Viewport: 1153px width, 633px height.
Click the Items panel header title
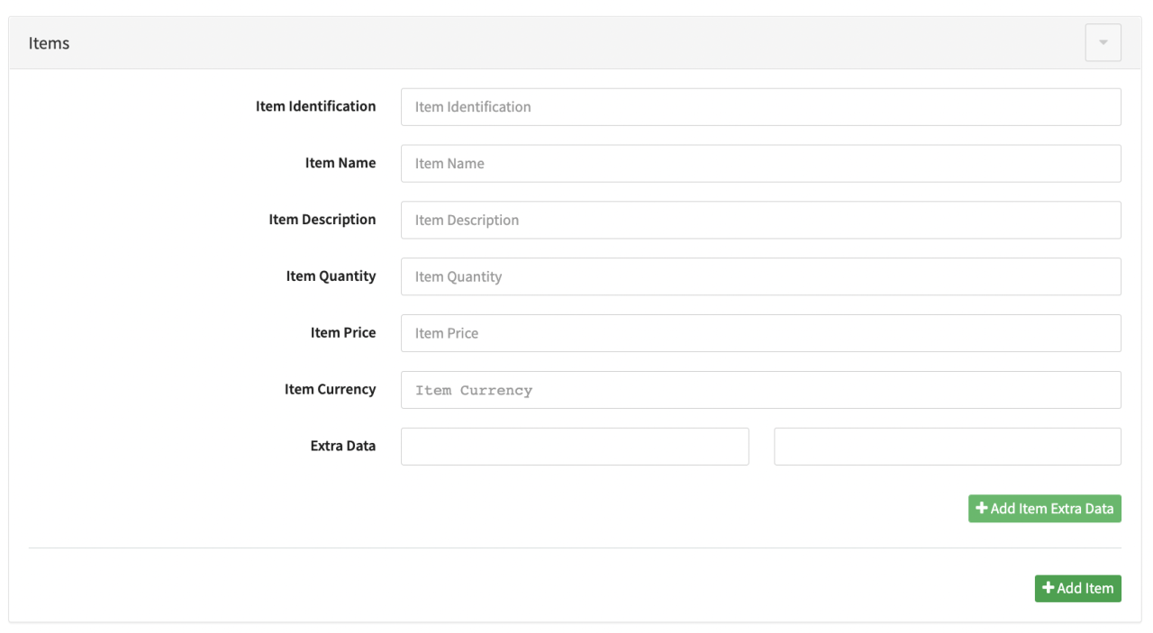point(49,43)
